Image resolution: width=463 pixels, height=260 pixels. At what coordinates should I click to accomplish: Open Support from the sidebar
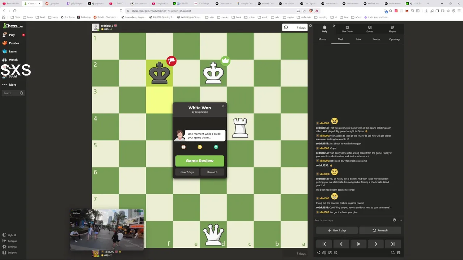10,252
